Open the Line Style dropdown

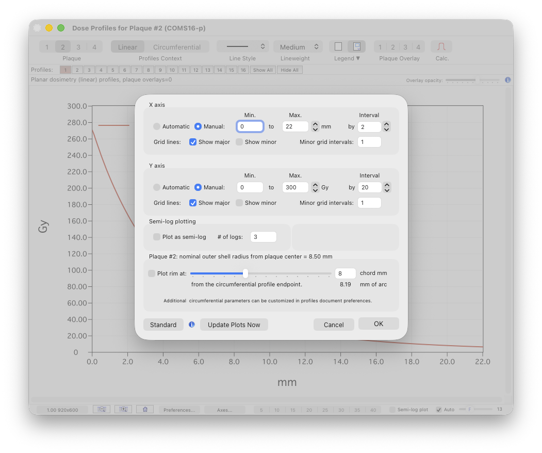243,46
